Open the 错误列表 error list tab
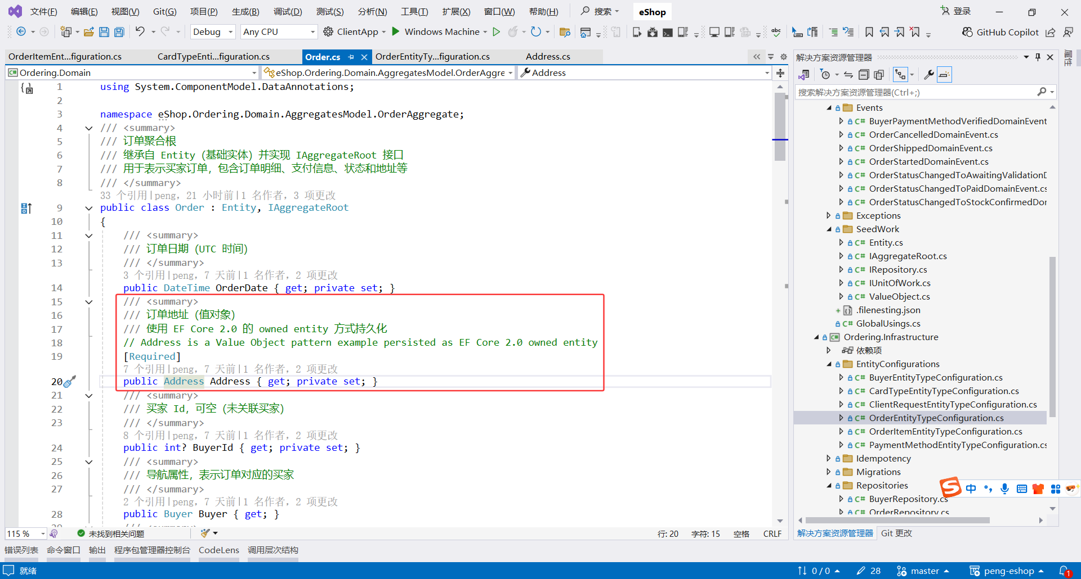This screenshot has height=579, width=1081. pos(21,550)
